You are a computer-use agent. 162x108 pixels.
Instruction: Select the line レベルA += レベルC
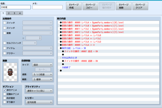tap(109, 38)
